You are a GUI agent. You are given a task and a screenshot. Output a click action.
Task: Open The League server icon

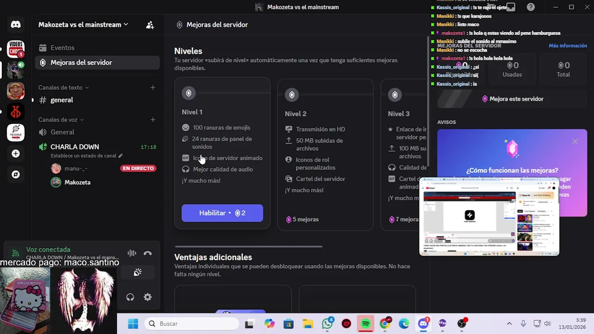[x=16, y=133]
